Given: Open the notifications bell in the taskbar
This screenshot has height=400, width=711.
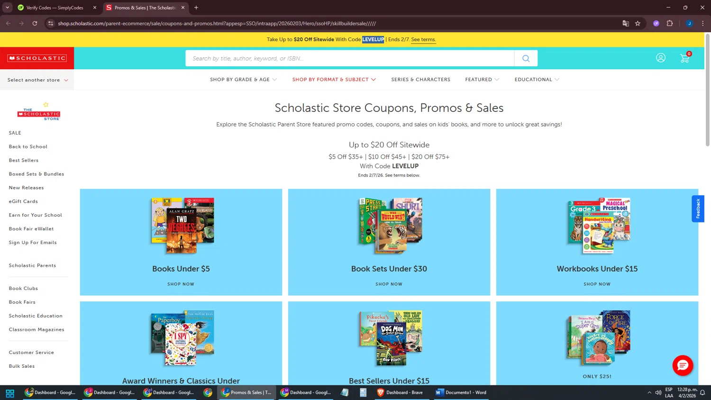Looking at the screenshot, I should tap(702, 392).
